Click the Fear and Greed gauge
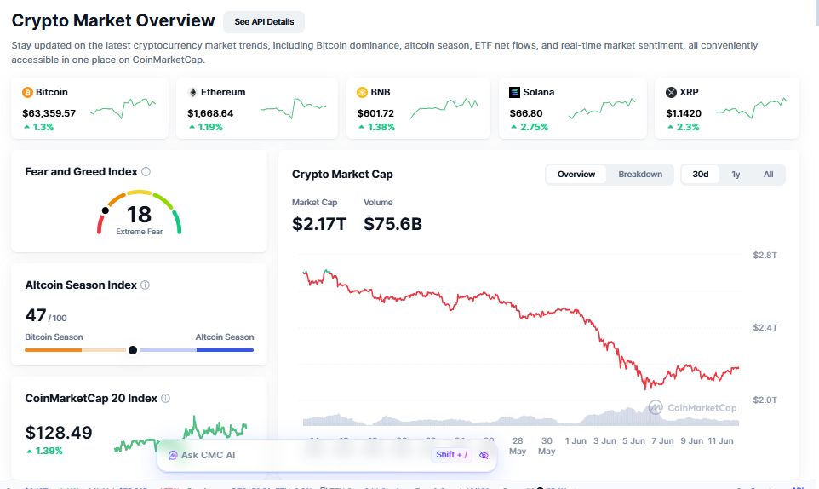The width and height of the screenshot is (819, 489). pyautogui.click(x=139, y=213)
